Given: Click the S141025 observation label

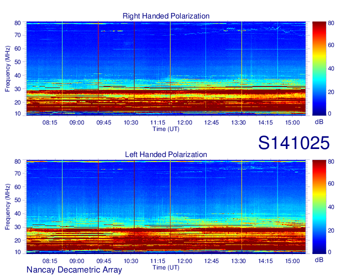Looking at the screenshot, I should (294, 143).
